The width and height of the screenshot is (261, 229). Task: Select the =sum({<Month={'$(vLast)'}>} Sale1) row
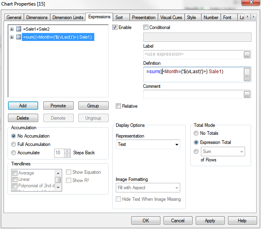pos(58,37)
